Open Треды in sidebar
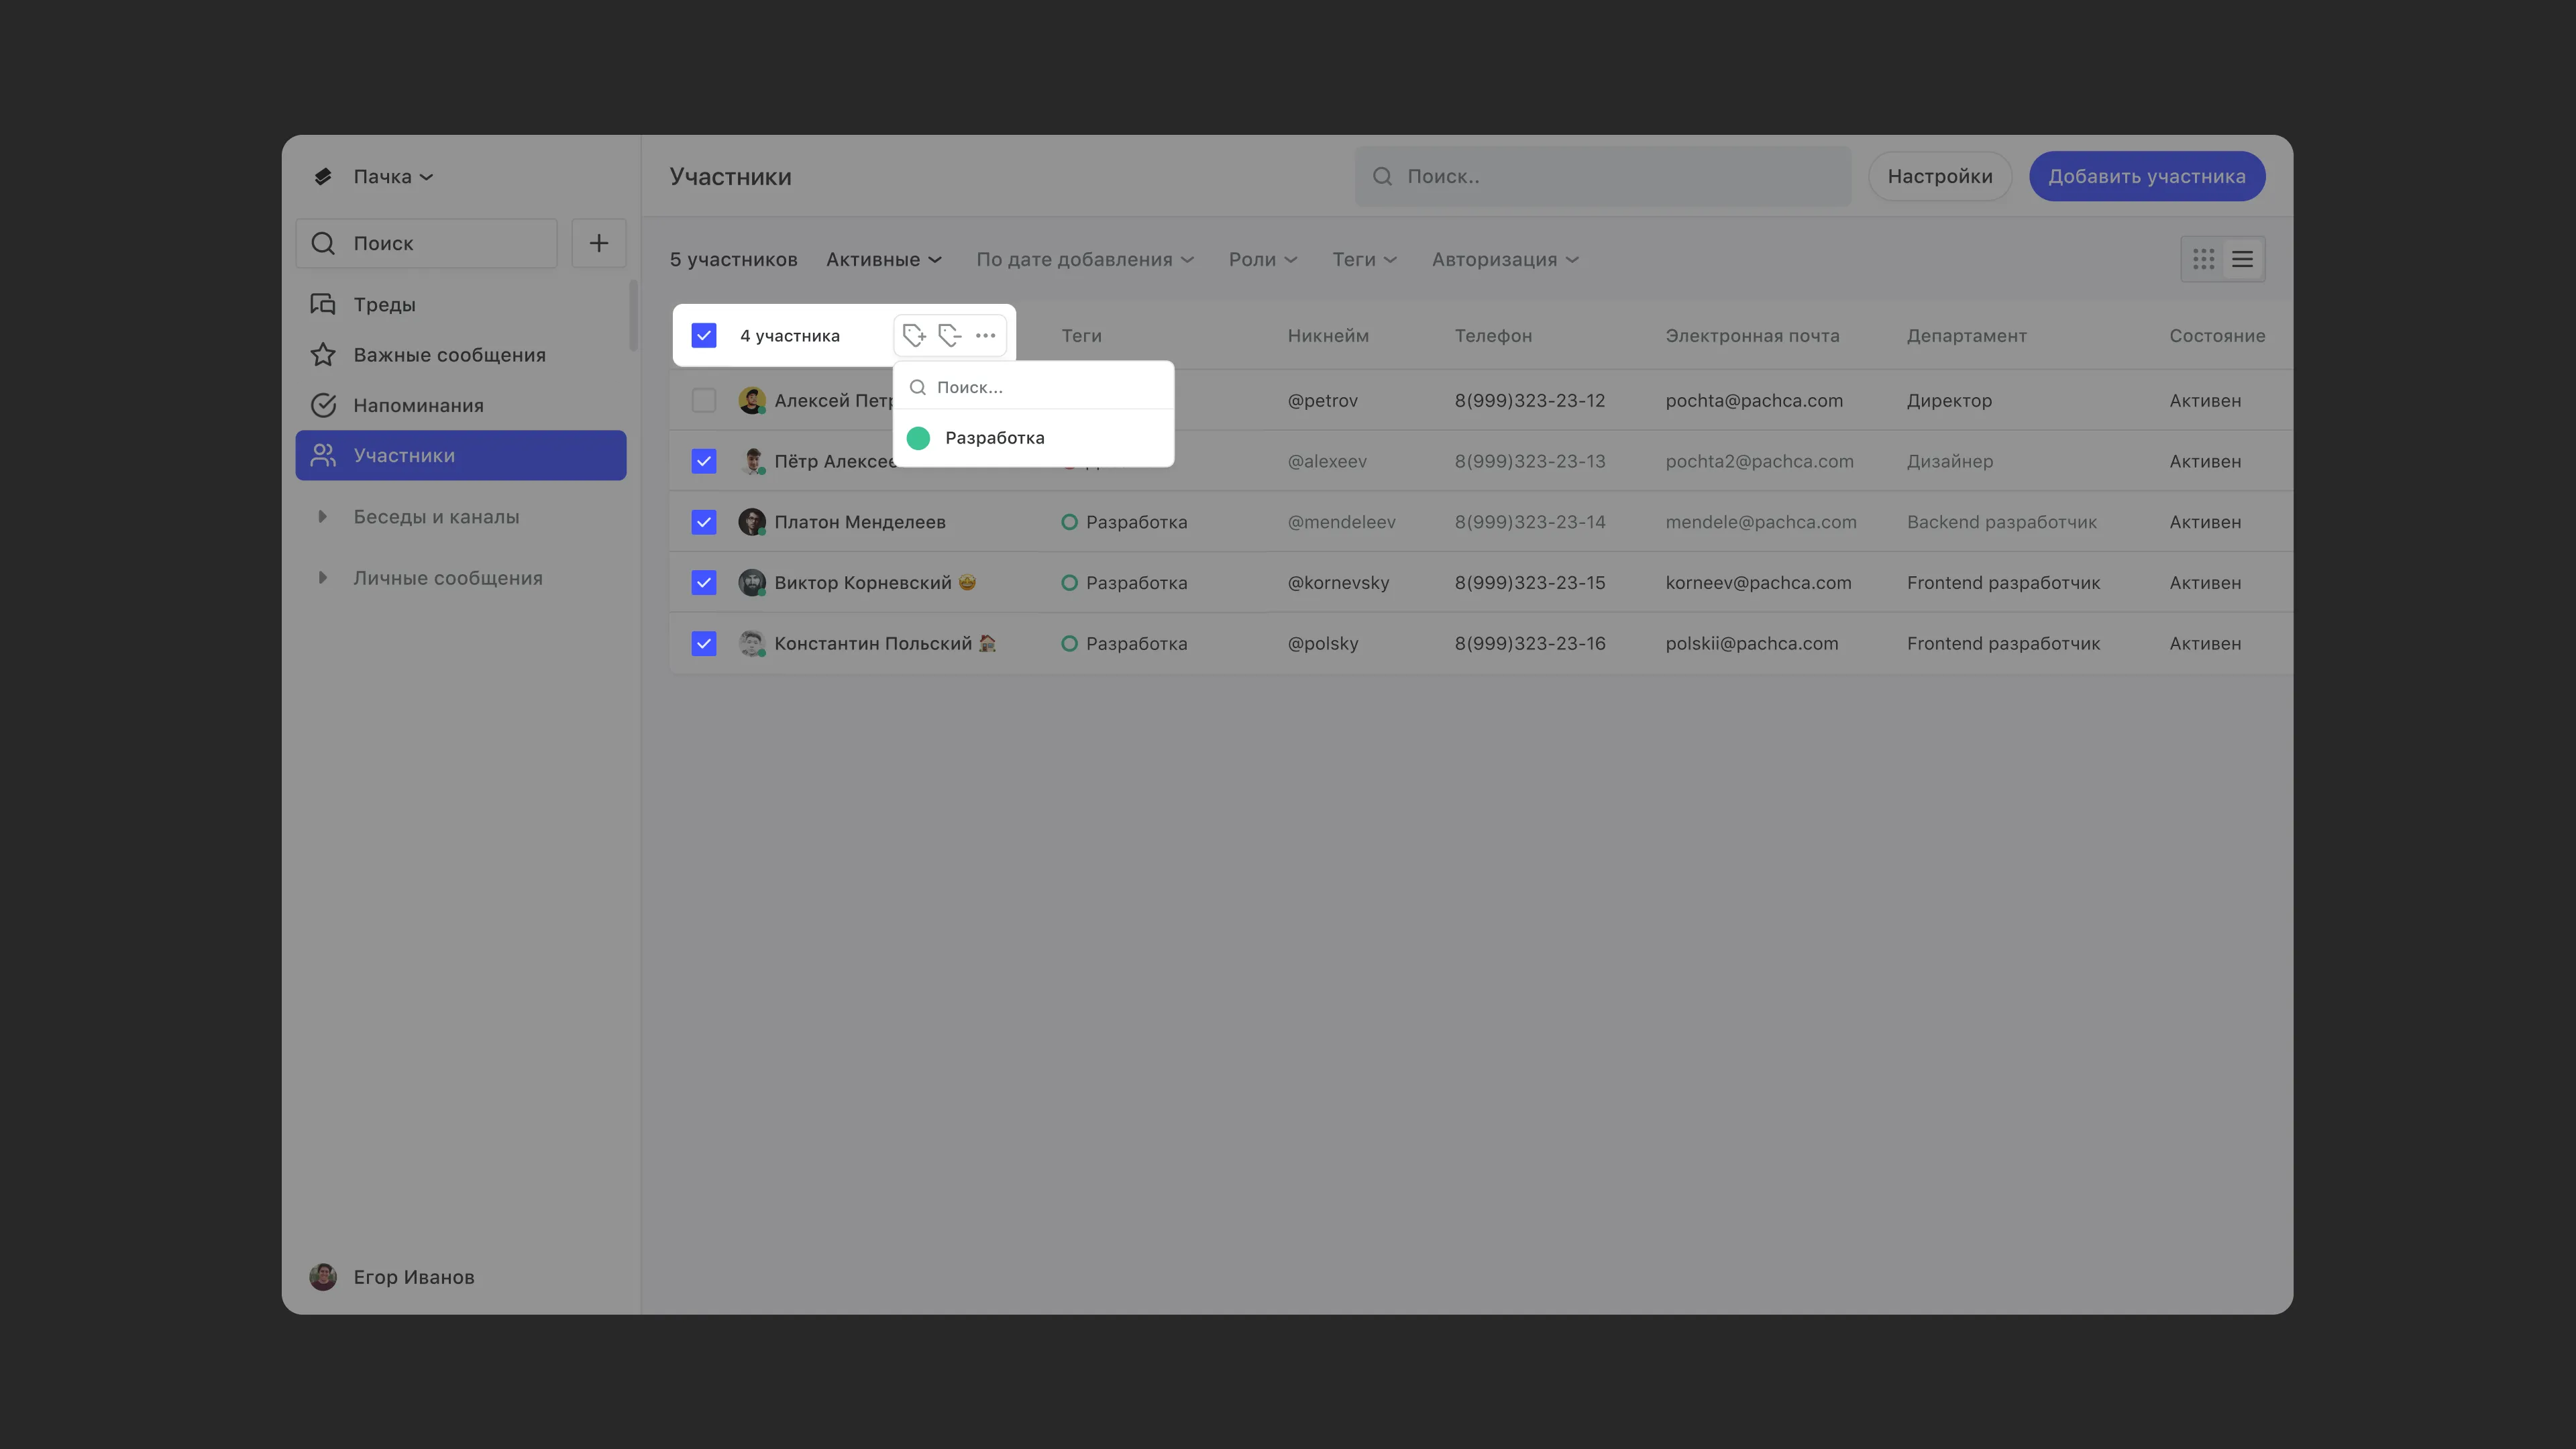This screenshot has width=2576, height=1449. click(384, 304)
